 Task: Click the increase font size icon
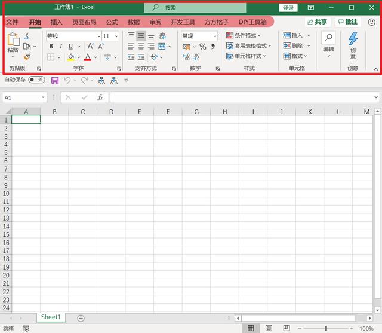click(x=90, y=47)
